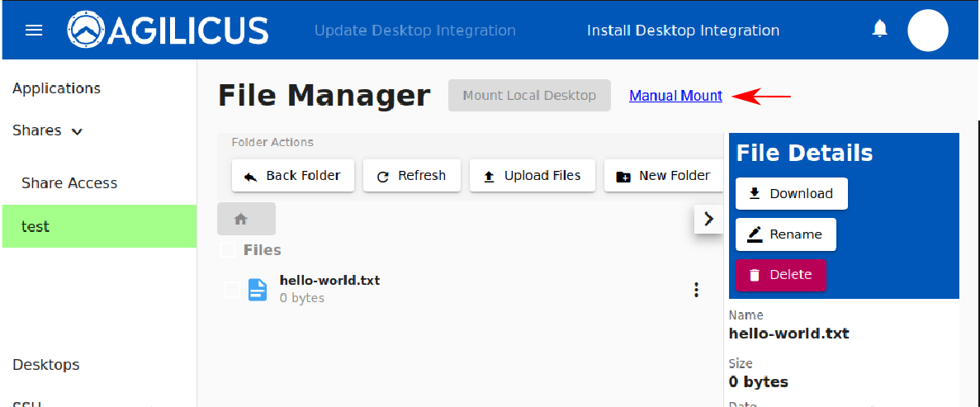The height and width of the screenshot is (407, 980).
Task: Download hello-world.txt from File Details
Action: tap(791, 193)
